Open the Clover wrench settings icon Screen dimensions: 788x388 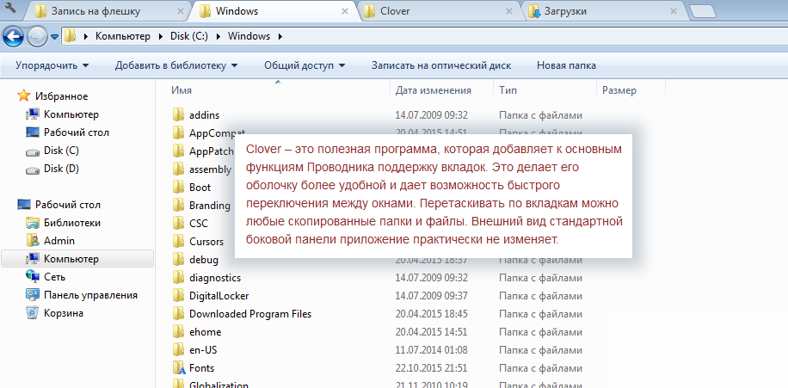(10, 8)
